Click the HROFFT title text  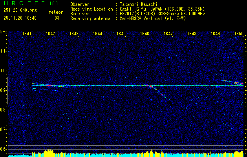pos(24,3)
